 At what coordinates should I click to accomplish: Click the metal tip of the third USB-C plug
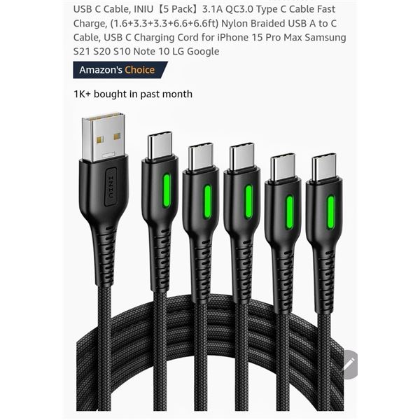click(242, 157)
